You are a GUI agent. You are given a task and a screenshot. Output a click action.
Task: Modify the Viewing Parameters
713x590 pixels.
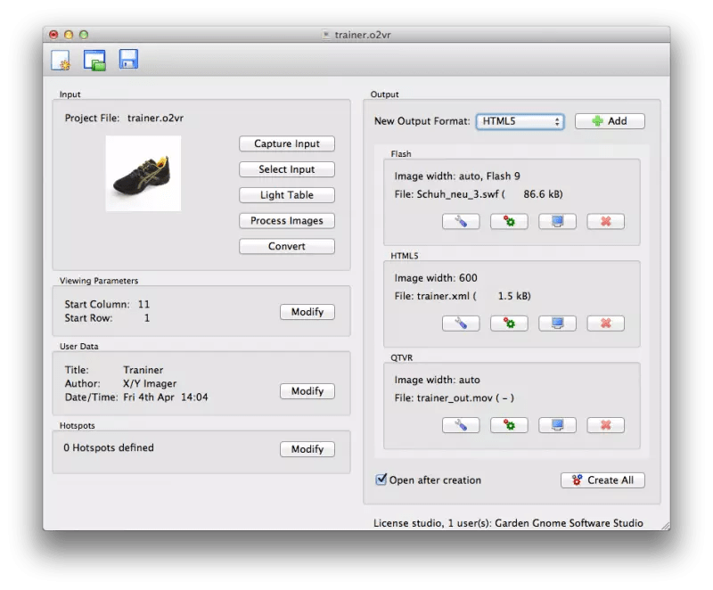pos(307,312)
